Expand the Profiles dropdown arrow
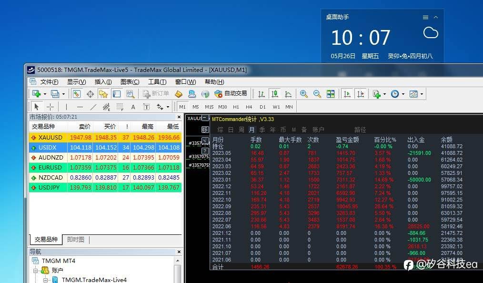The width and height of the screenshot is (483, 283). (63, 94)
